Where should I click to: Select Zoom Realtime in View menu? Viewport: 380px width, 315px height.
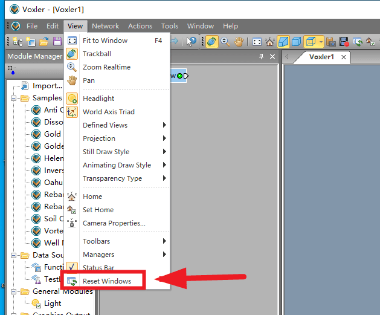tap(117, 67)
